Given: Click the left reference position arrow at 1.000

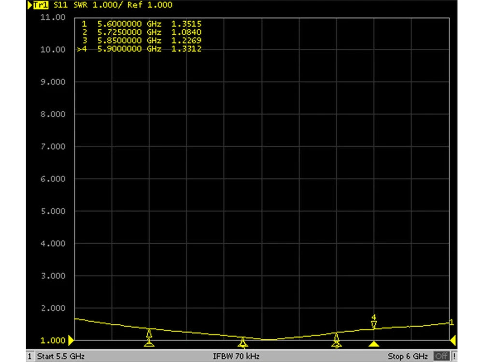Looking at the screenshot, I should [x=71, y=341].
